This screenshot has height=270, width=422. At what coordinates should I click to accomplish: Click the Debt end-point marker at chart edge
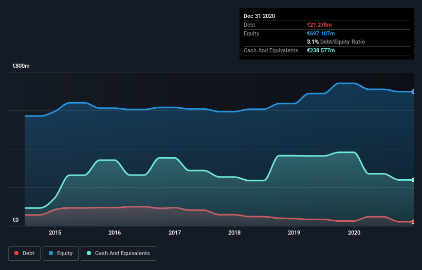tap(413, 222)
